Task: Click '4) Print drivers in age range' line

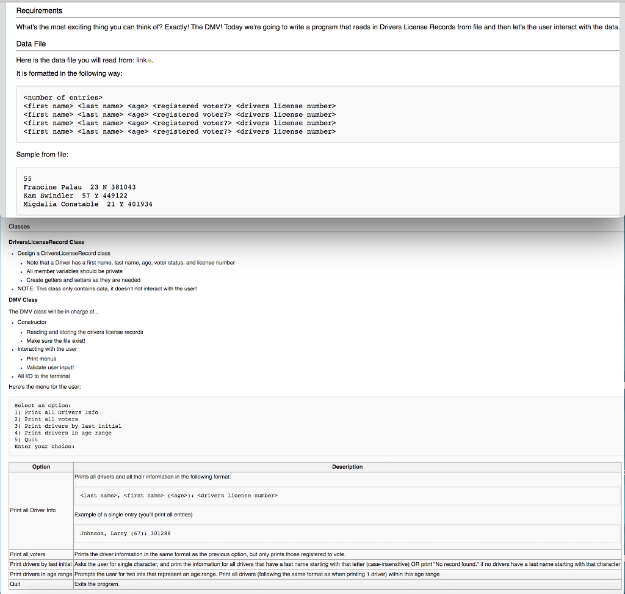Action: (x=63, y=433)
